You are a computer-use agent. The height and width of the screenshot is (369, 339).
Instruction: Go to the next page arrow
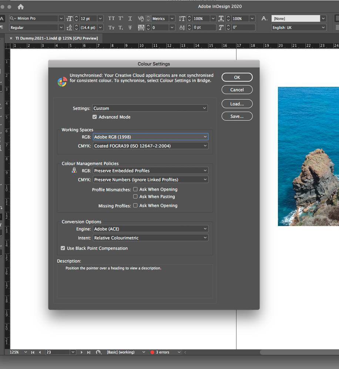[x=81, y=352]
